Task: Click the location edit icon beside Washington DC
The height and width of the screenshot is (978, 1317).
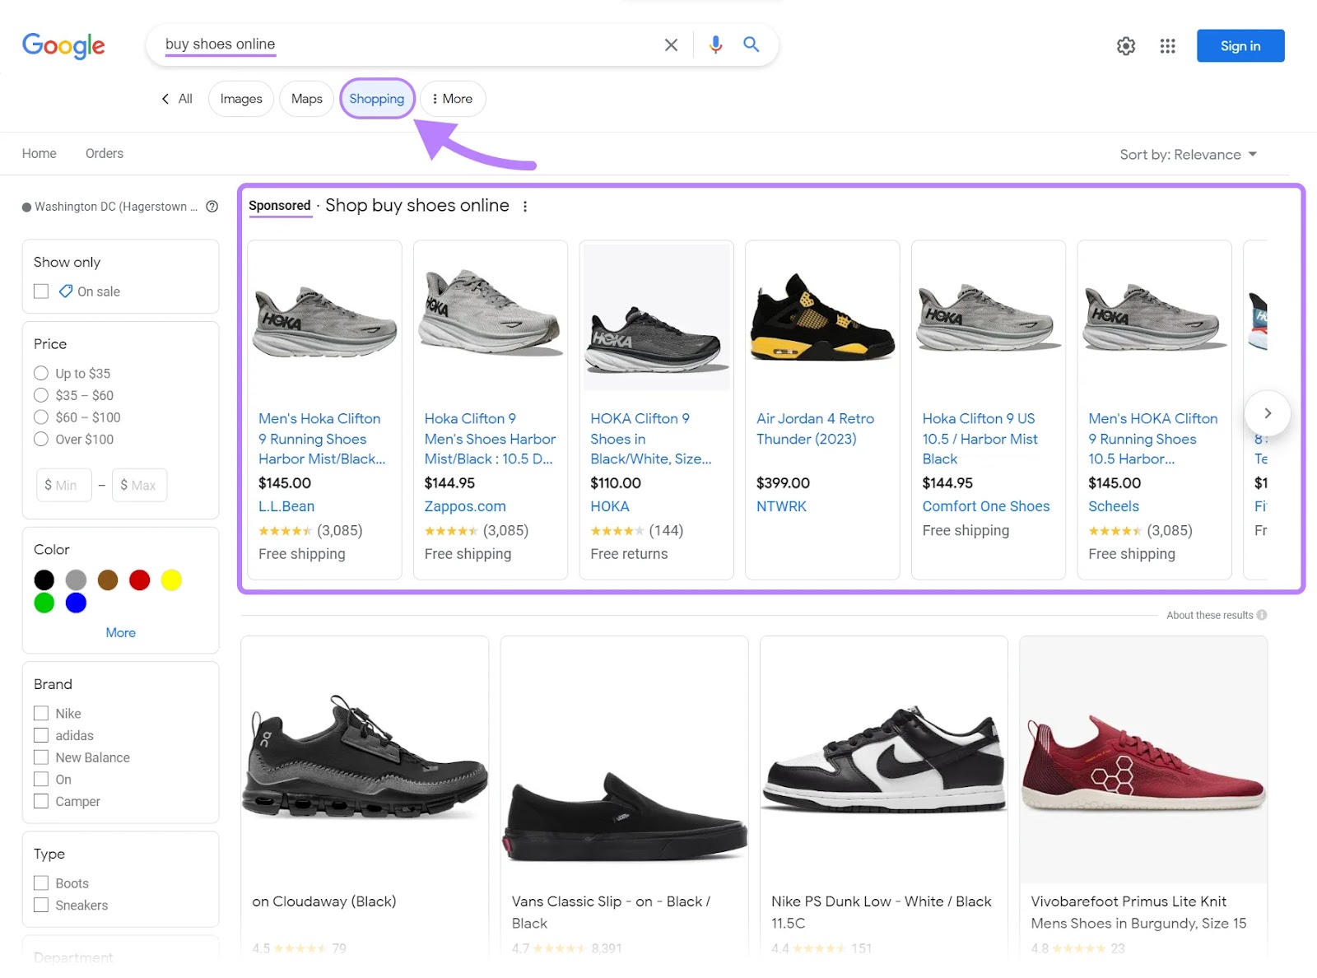Action: [212, 207]
